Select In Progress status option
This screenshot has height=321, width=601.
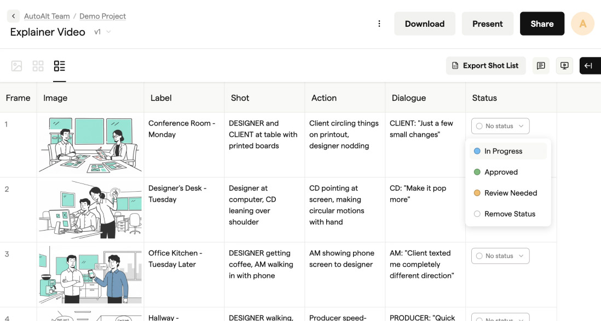[x=503, y=151]
